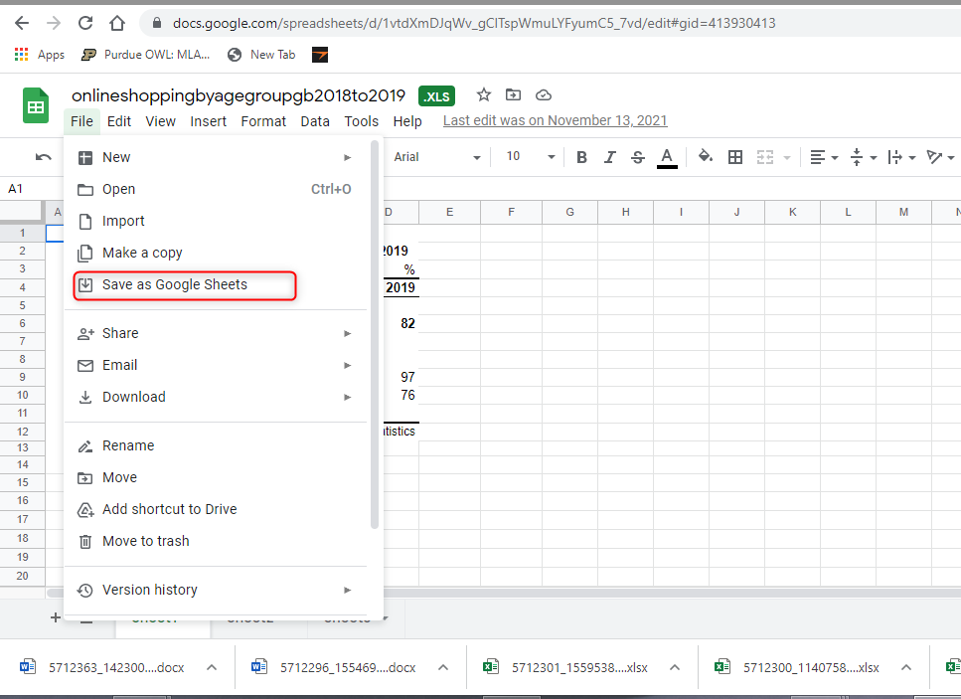Open the Arial font dropdown
961x699 pixels.
[435, 157]
